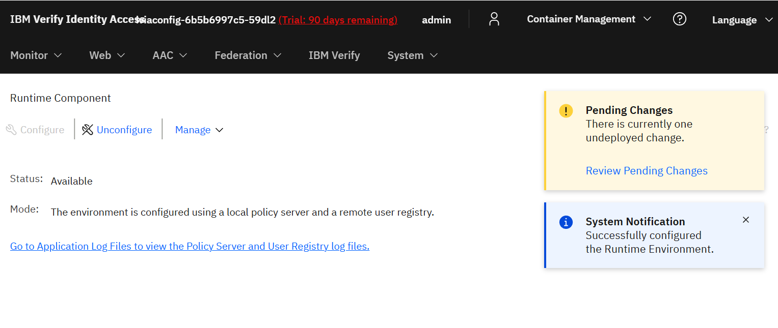The width and height of the screenshot is (778, 328).
Task: Click the Mode description text
Action: pyautogui.click(x=243, y=212)
